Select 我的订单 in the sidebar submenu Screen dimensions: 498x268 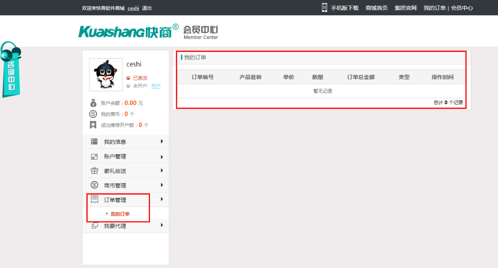(x=120, y=214)
